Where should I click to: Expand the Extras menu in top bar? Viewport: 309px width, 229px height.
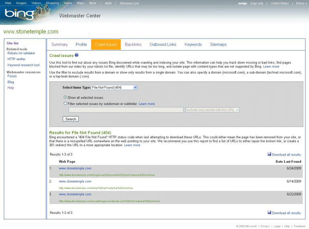tap(301, 3)
